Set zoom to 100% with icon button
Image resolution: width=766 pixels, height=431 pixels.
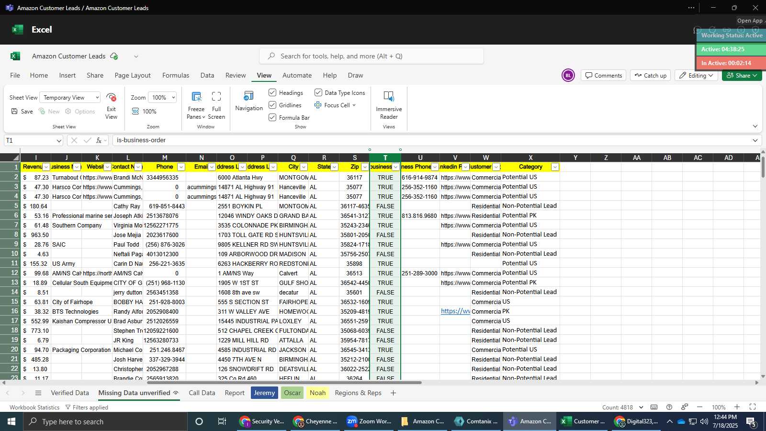(x=144, y=112)
